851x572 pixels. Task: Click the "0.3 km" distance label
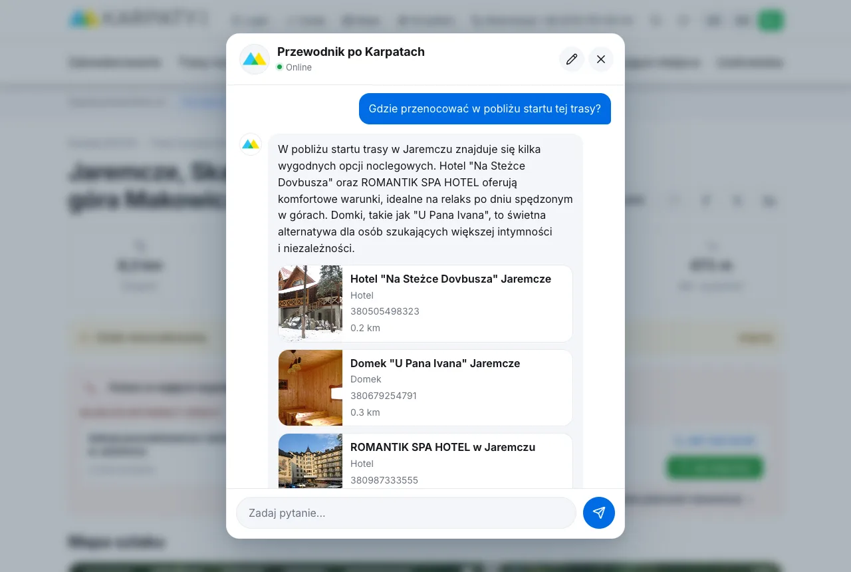[365, 412]
